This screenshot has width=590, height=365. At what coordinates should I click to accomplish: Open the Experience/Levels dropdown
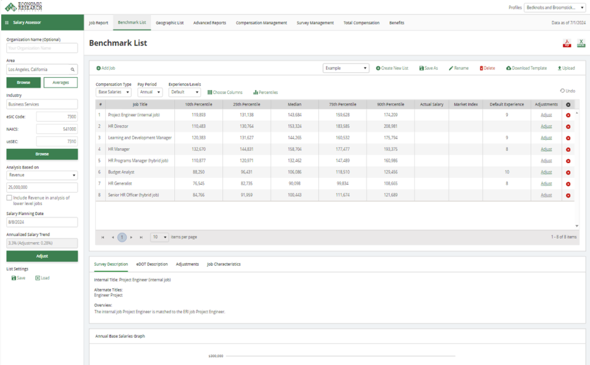184,92
